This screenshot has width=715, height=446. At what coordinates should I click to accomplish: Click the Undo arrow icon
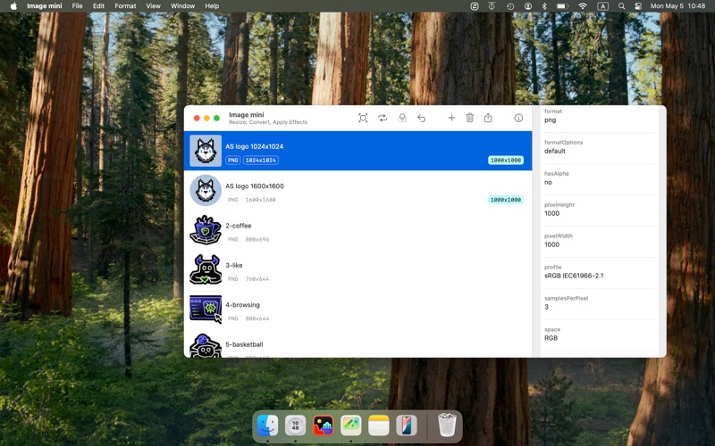[421, 119]
